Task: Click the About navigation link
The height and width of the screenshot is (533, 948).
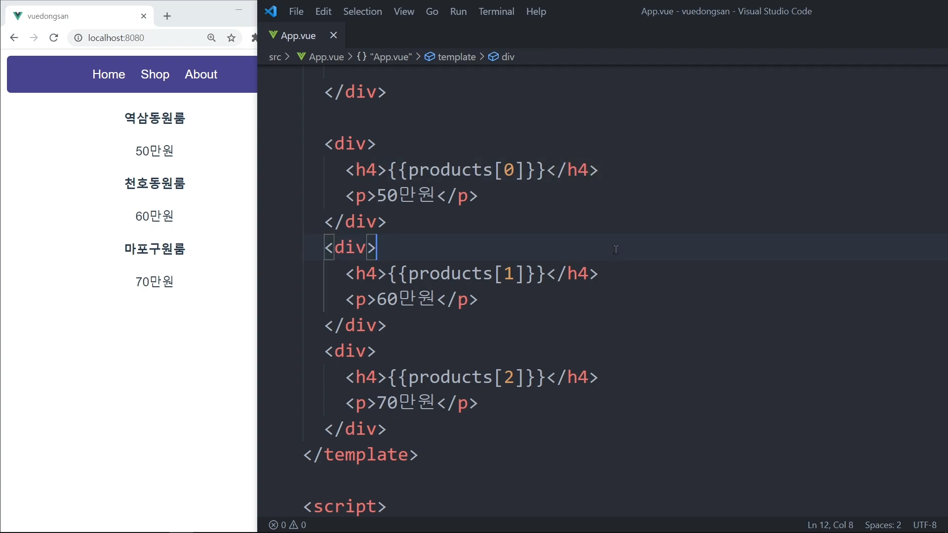Action: point(201,74)
